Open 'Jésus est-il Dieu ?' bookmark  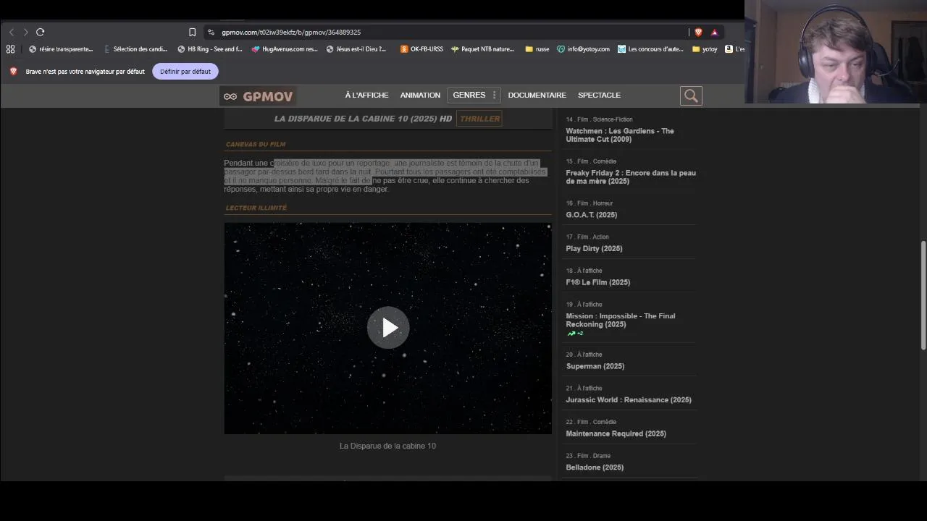(x=356, y=49)
